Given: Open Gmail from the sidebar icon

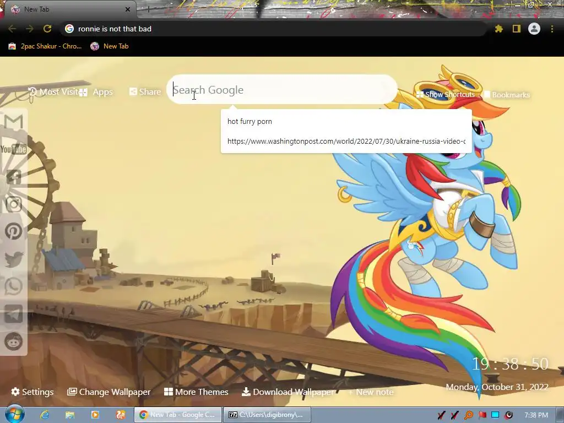Looking at the screenshot, I should pos(14,122).
